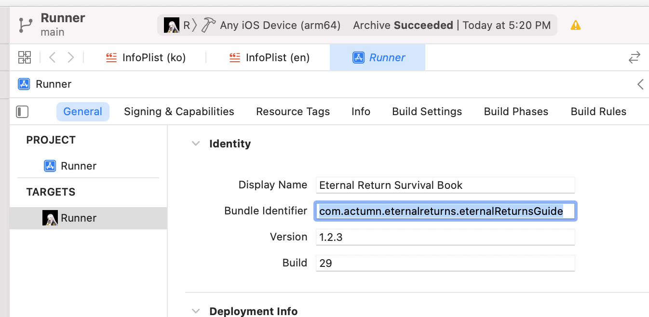
Task: Switch to the InfoPlist (en) editor tab
Action: pos(270,58)
